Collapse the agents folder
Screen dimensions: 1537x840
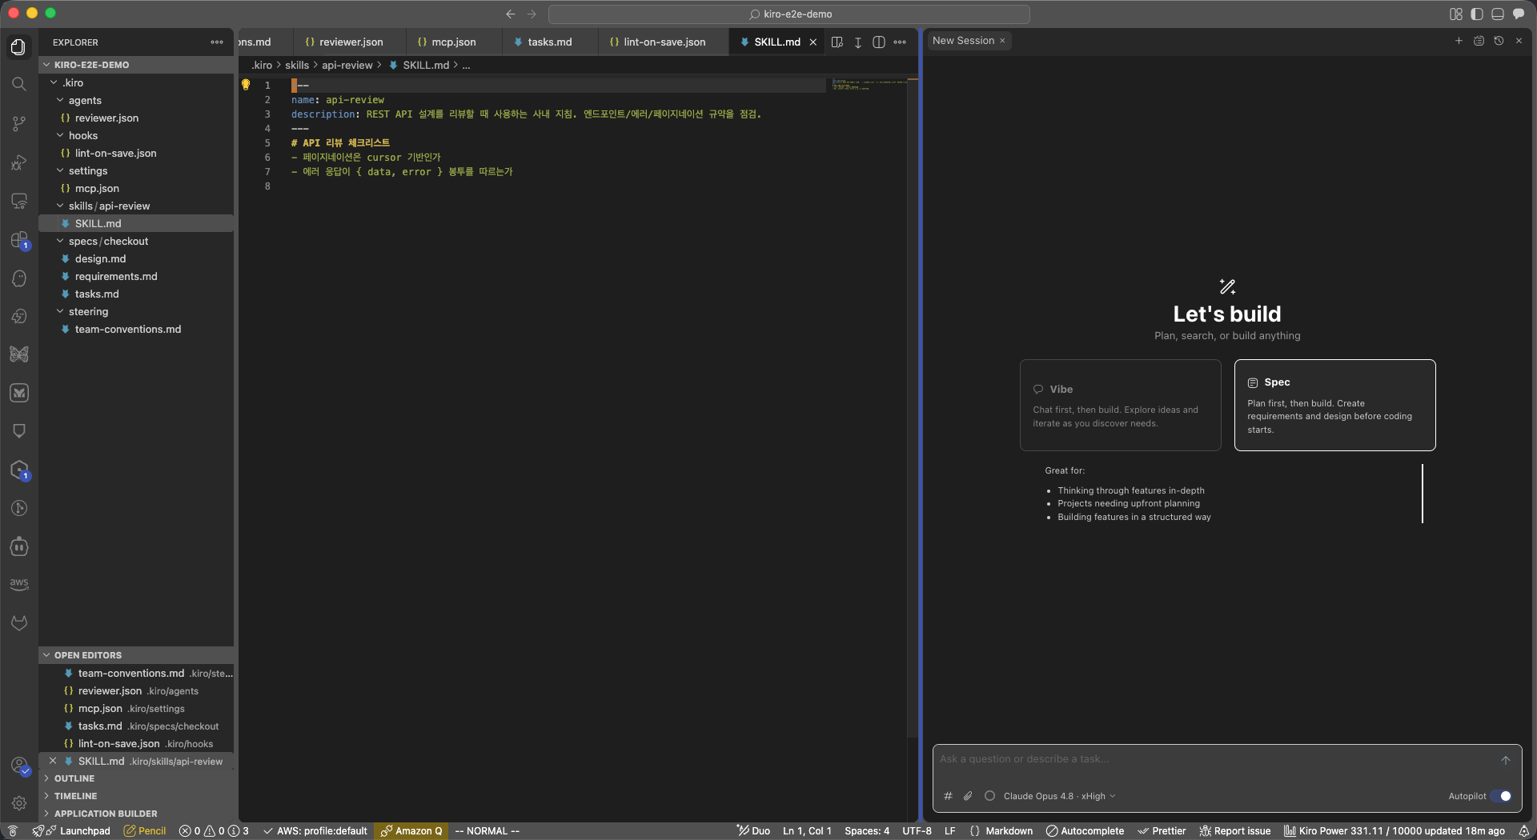[136, 100]
